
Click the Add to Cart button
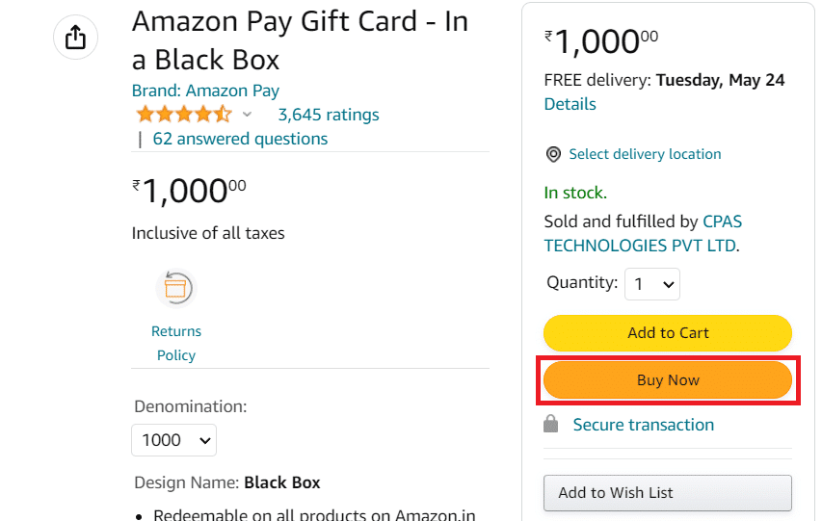click(668, 333)
